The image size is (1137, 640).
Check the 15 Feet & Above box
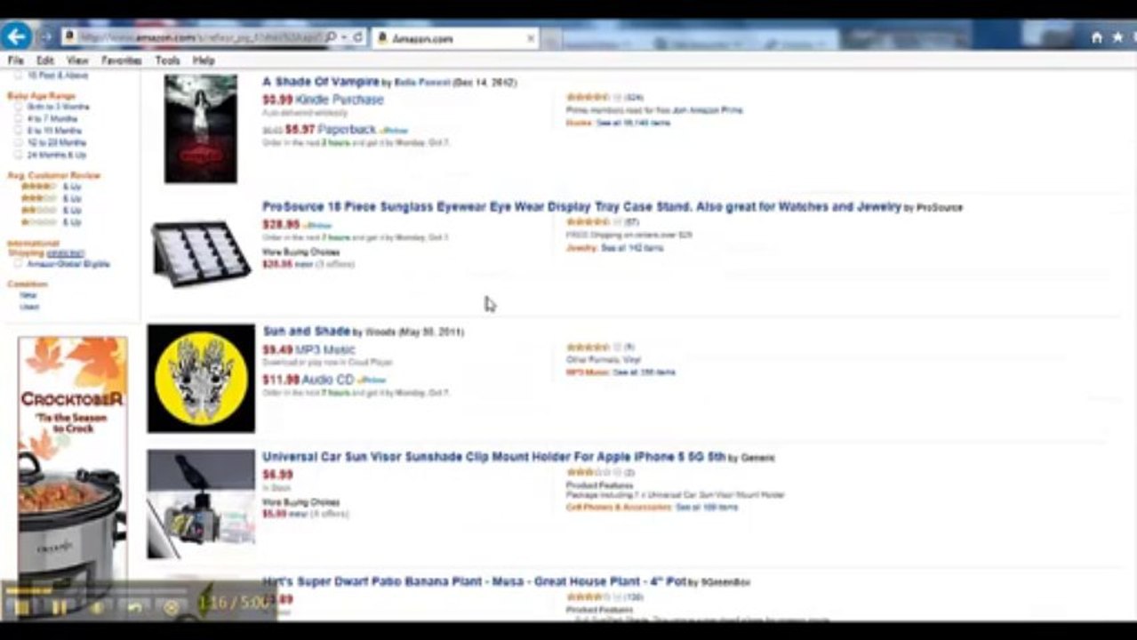pyautogui.click(x=19, y=76)
